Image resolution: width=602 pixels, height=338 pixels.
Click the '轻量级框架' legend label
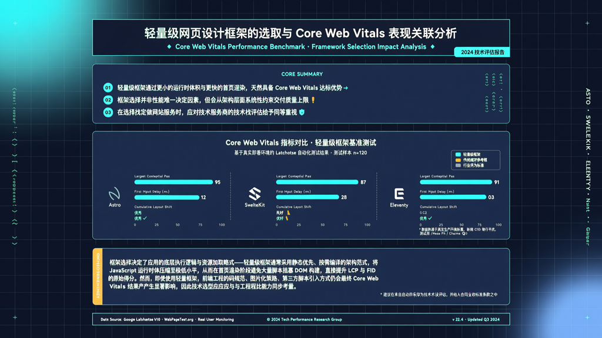pyautogui.click(x=471, y=154)
